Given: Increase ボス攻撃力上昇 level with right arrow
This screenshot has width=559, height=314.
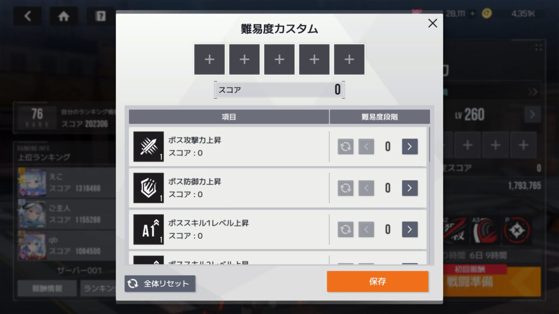Looking at the screenshot, I should [409, 147].
